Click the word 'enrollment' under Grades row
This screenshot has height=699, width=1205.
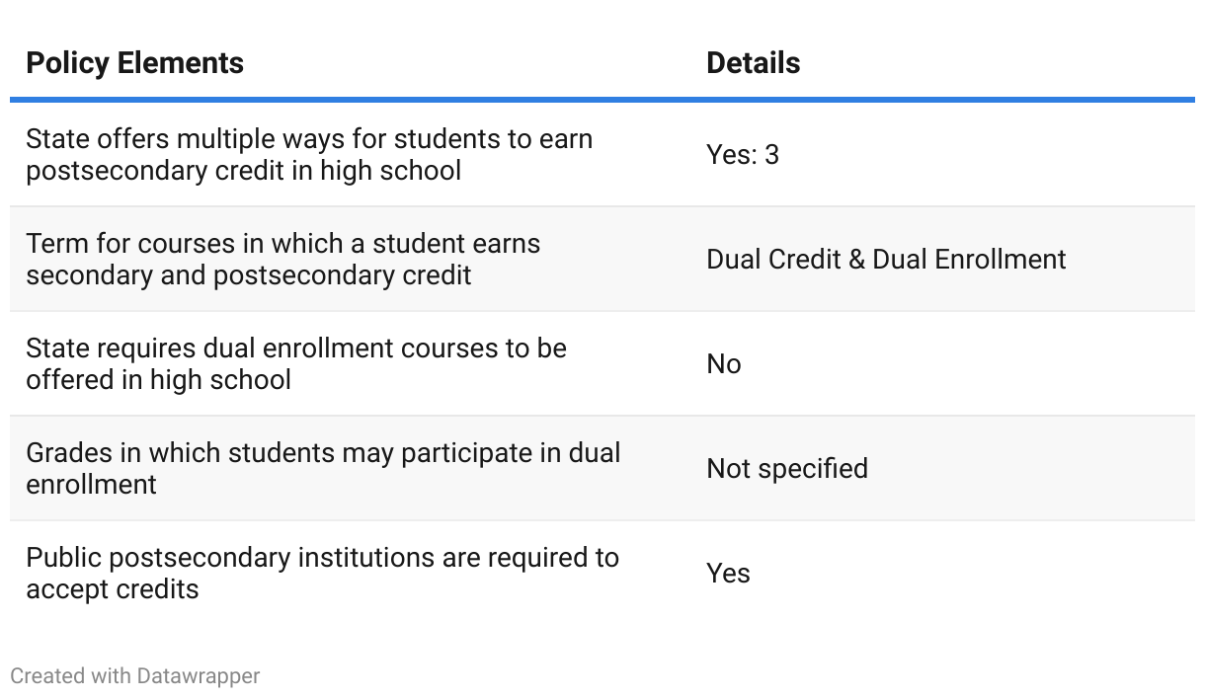coord(91,485)
